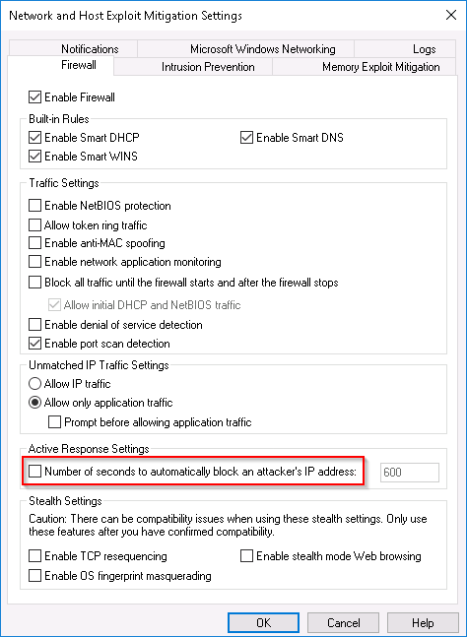Viewport: 467px width, 637px height.
Task: Click the 600 seconds input field
Action: [x=410, y=472]
